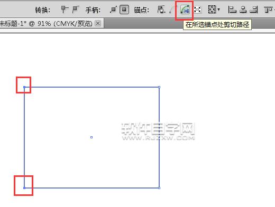The image size is (275, 207).
Task: Close the 未标题-1* document tab
Action: click(98, 23)
